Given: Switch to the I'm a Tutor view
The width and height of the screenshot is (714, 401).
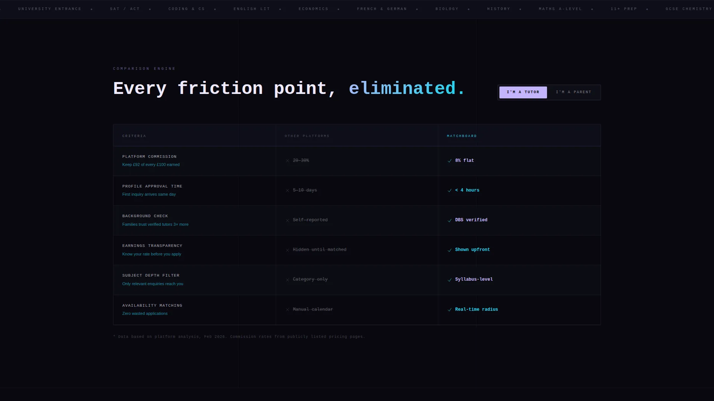Looking at the screenshot, I should pos(523,92).
